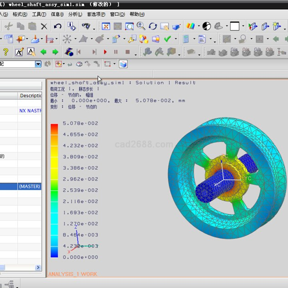This screenshot has height=288, width=288.
Task: Open the white background color dropdown
Action: click(x=235, y=26)
